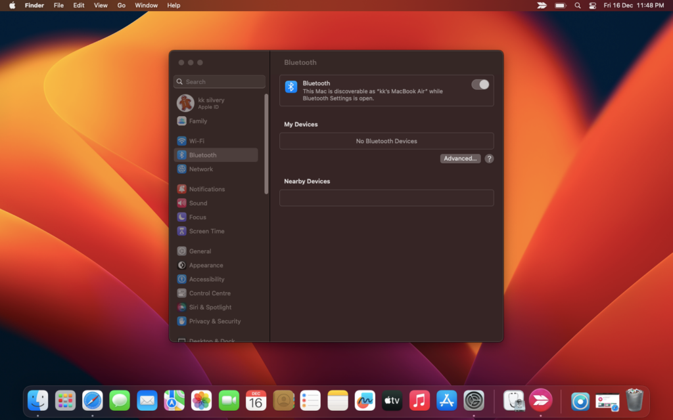673x420 pixels.
Task: Open Accessibility settings icon
Action: click(x=181, y=279)
